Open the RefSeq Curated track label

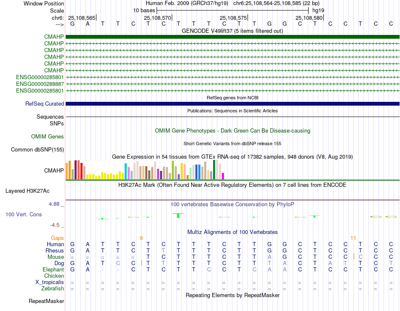[x=44, y=104]
